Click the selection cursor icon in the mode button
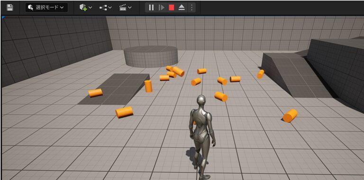This screenshot has width=364, height=180. click(31, 8)
